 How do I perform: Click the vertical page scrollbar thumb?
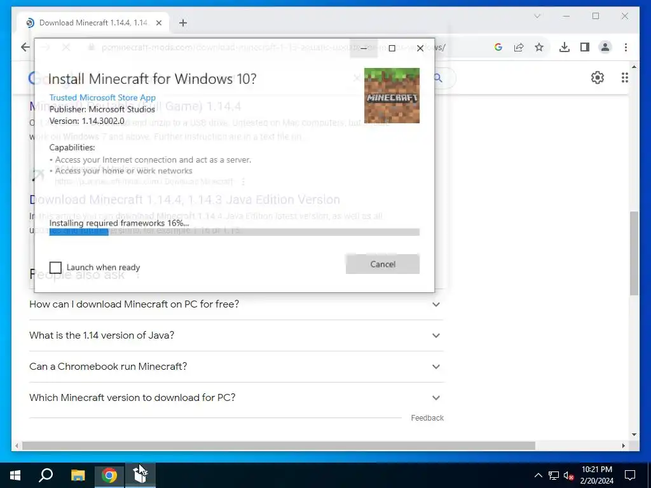coord(634,253)
